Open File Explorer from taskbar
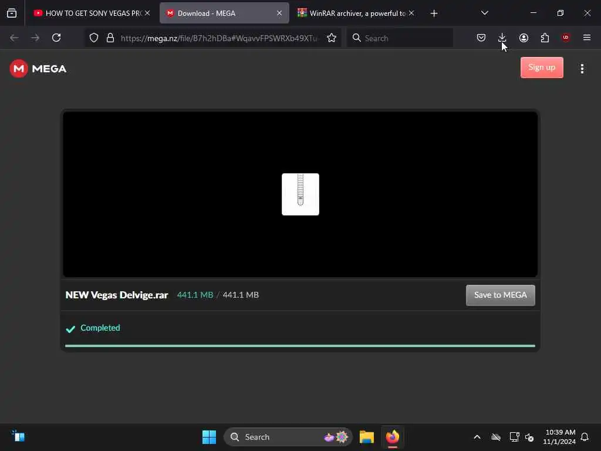This screenshot has height=451, width=601. 366,437
